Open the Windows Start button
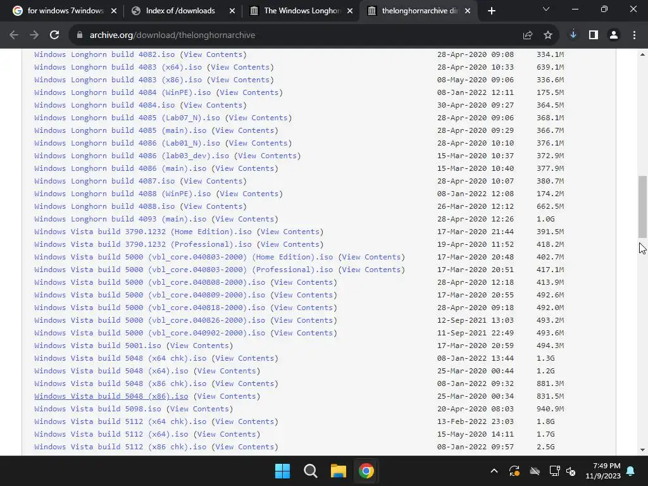 [283, 471]
